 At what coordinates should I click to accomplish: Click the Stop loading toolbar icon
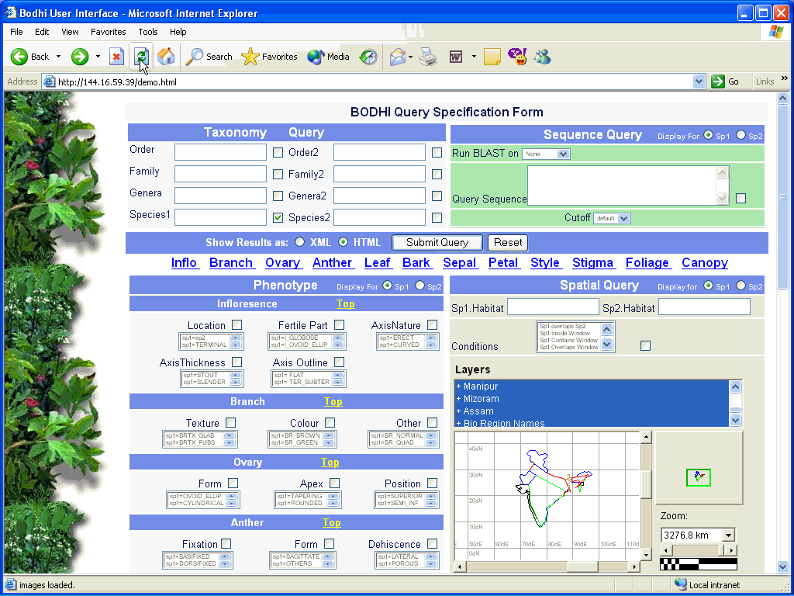click(x=116, y=57)
